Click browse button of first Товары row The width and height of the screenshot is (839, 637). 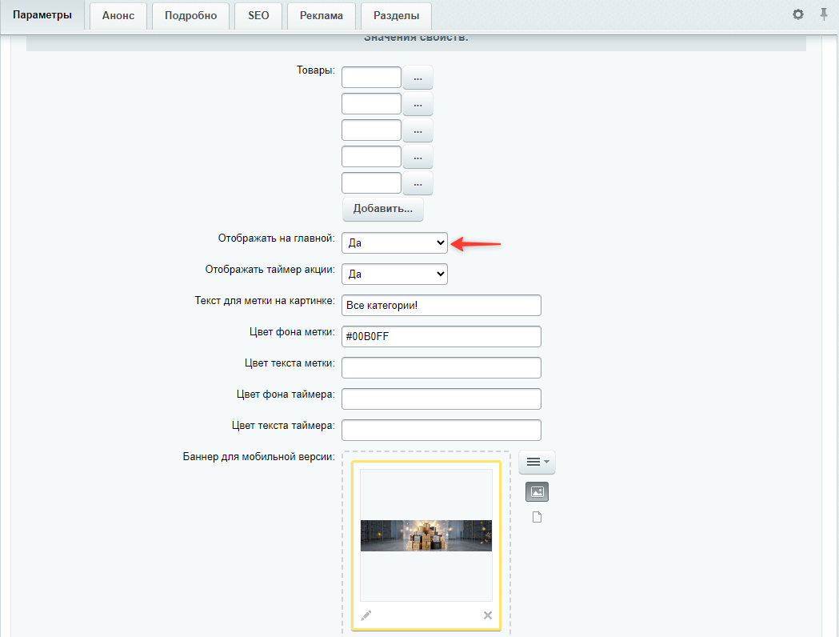418,78
